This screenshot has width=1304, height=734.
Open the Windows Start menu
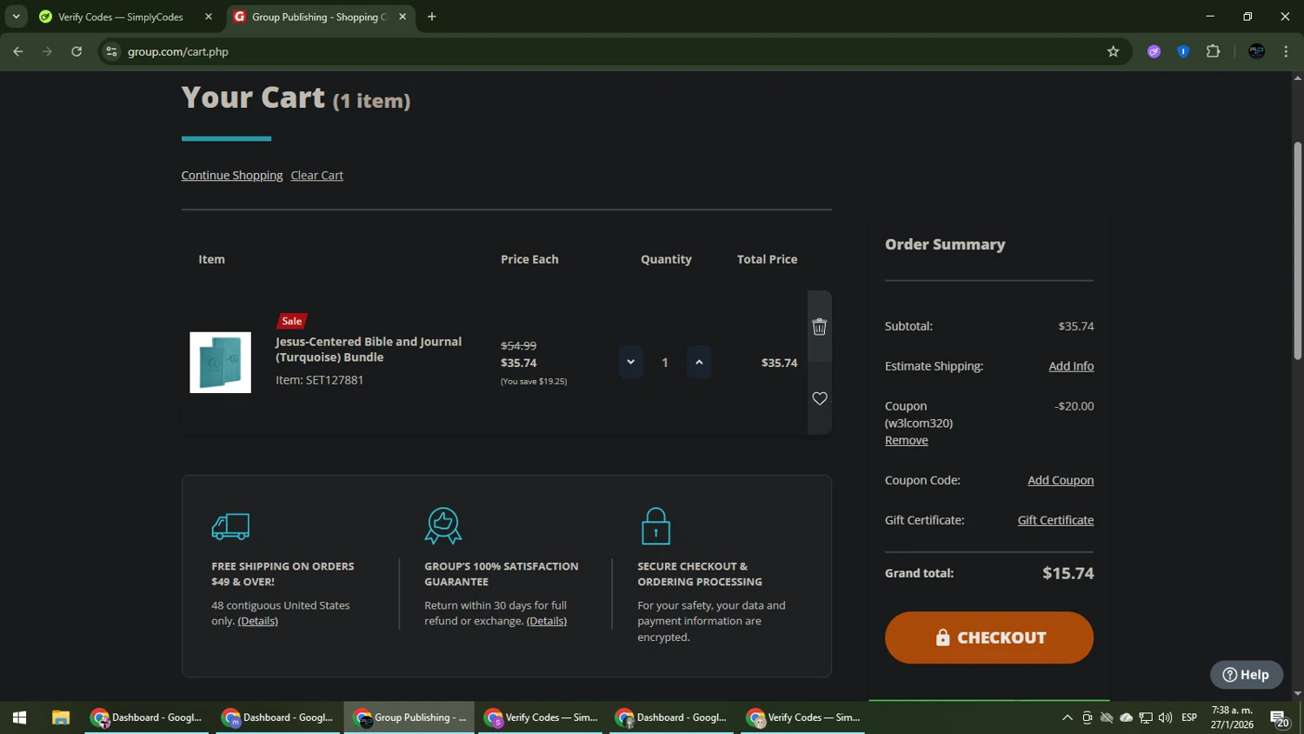(x=19, y=717)
